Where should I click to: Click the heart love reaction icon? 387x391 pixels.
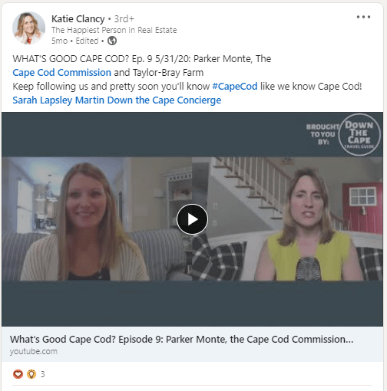18,374
